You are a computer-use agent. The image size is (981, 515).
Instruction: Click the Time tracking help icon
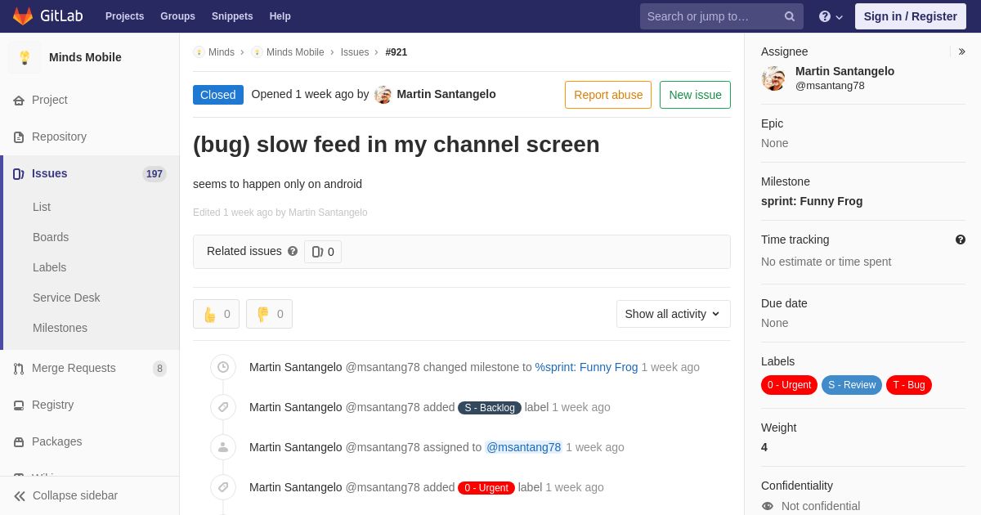(x=961, y=240)
